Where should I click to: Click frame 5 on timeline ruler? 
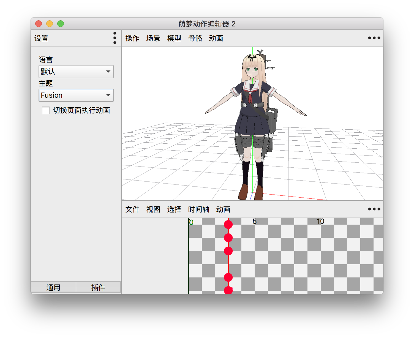255,221
